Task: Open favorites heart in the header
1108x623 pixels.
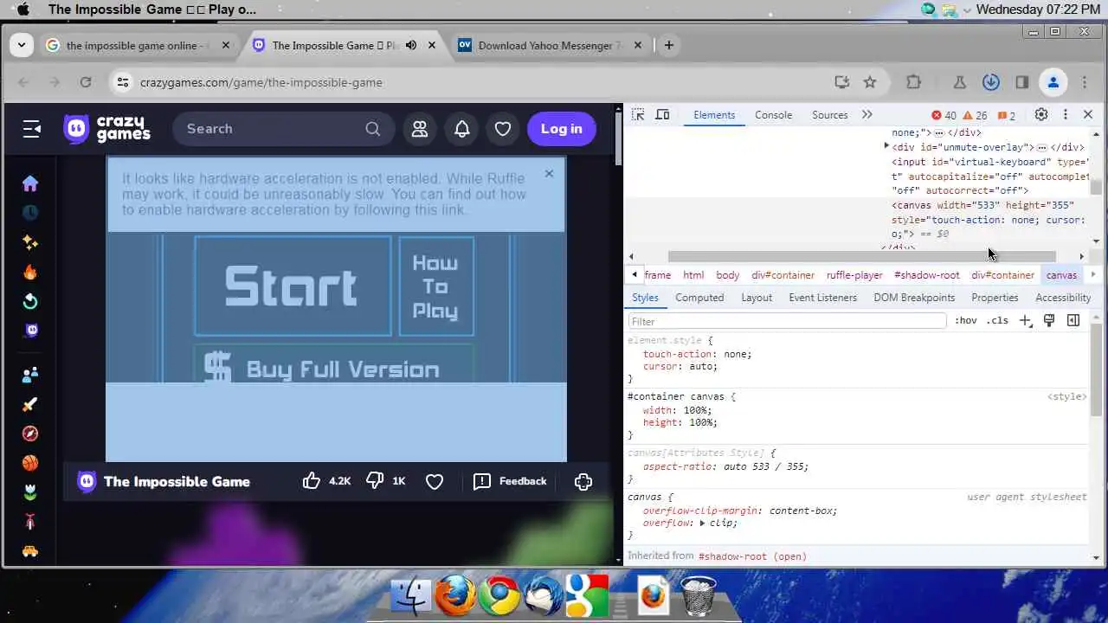Action: click(503, 129)
